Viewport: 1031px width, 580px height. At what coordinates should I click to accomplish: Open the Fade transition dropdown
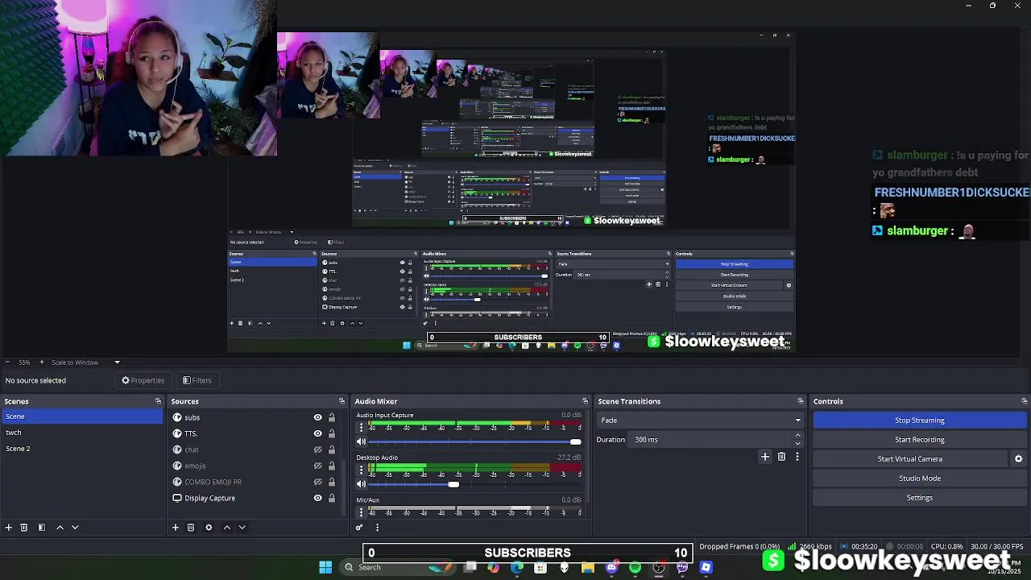tap(700, 420)
